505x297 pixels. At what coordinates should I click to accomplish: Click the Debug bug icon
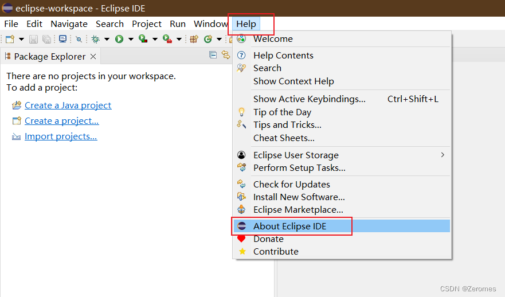(95, 40)
